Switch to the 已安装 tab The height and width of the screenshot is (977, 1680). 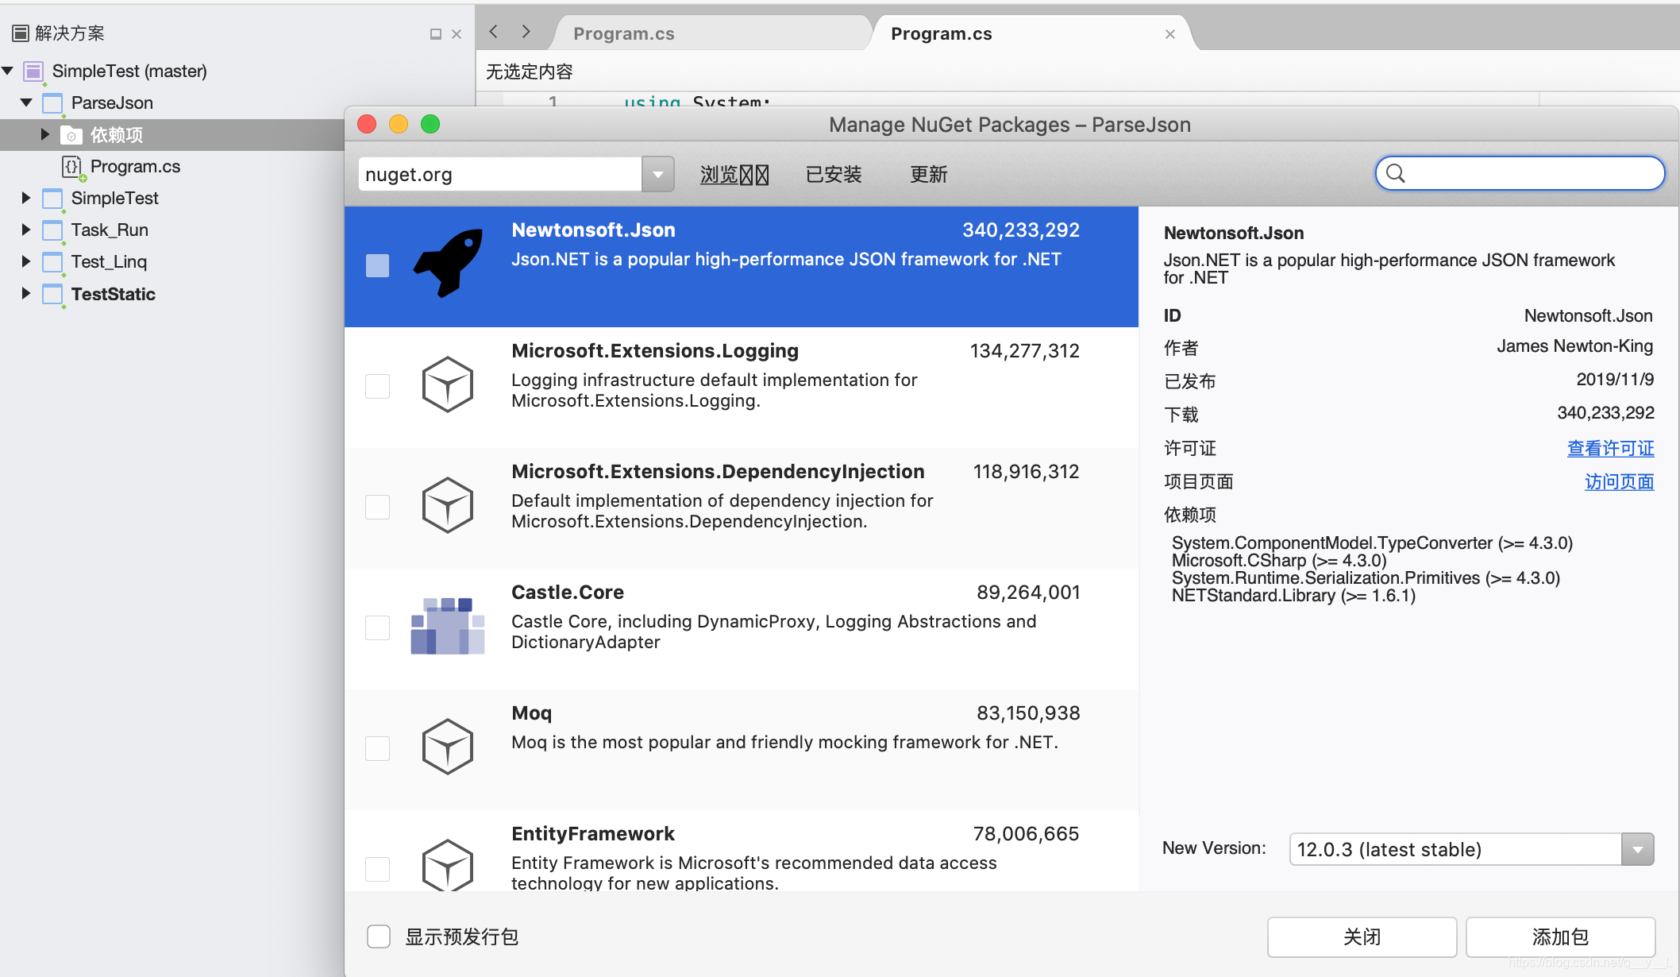(x=834, y=175)
